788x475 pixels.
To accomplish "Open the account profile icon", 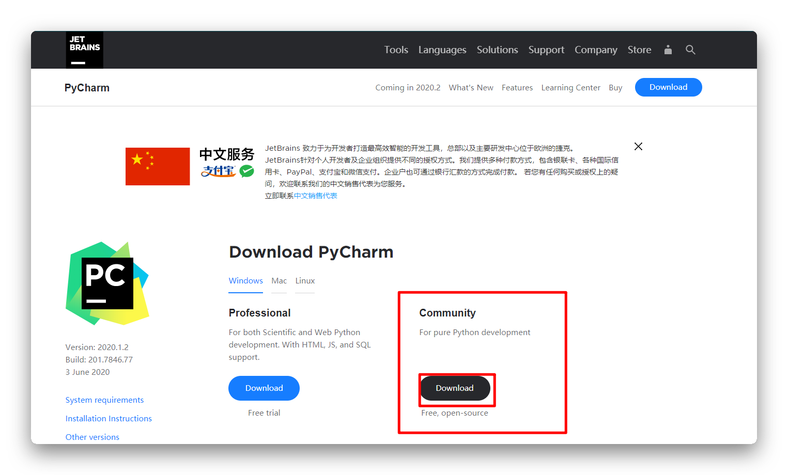I will click(668, 50).
